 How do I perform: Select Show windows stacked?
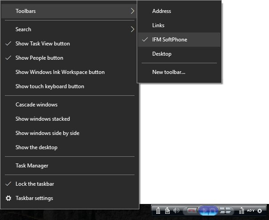69,119
